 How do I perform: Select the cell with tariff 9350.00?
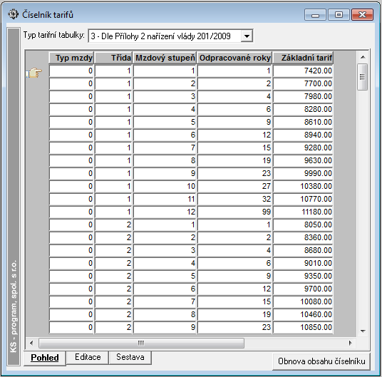click(x=303, y=277)
